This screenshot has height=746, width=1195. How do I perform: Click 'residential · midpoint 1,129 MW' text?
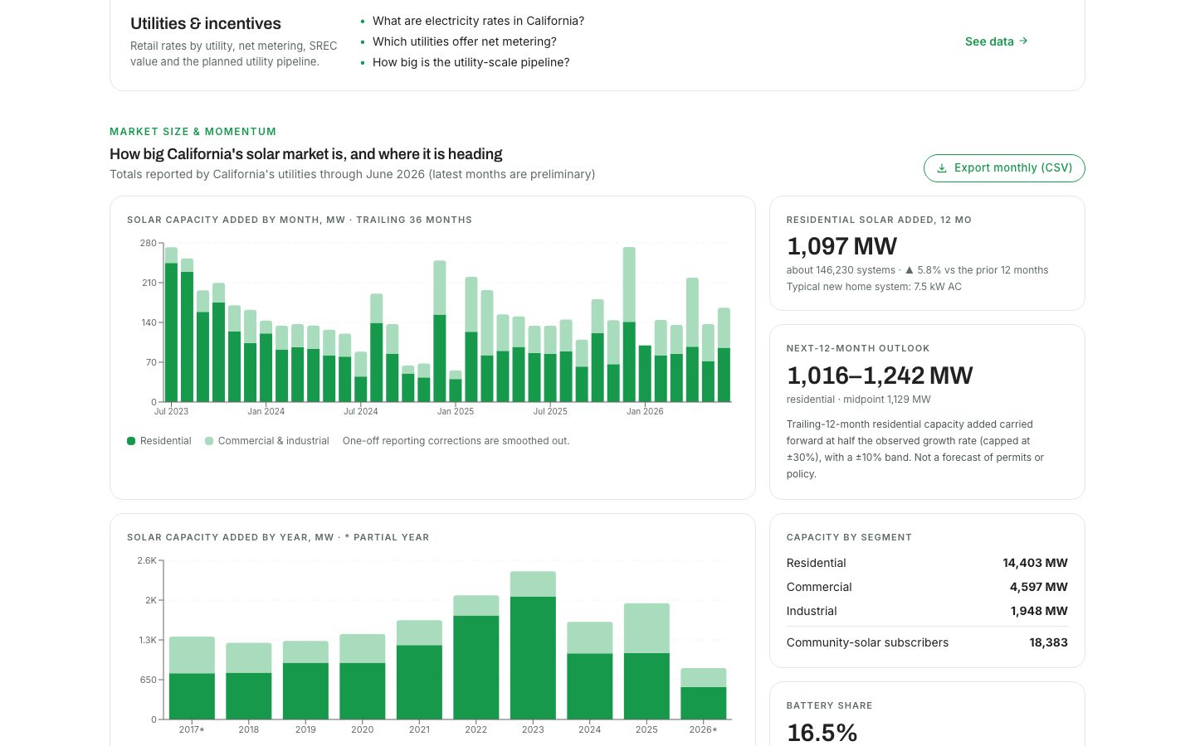858,400
